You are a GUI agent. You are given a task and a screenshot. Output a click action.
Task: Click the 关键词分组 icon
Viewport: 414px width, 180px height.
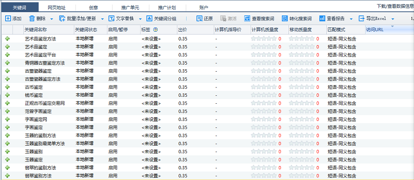[149, 19]
